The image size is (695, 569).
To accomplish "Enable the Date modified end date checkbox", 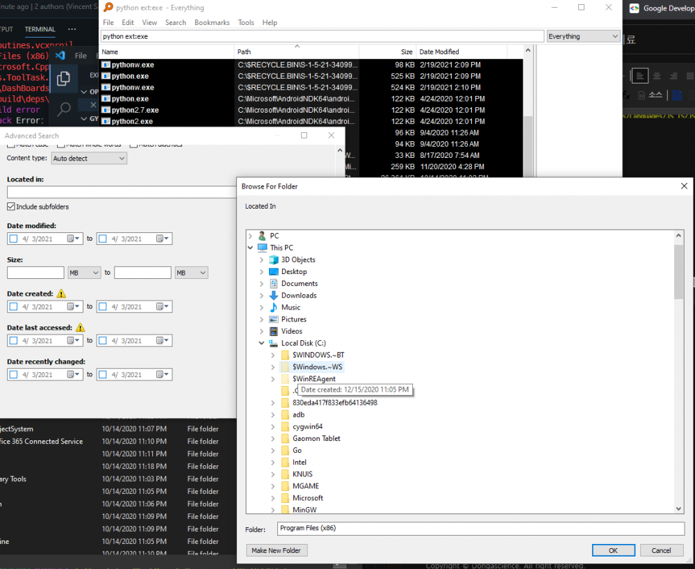I will point(103,239).
